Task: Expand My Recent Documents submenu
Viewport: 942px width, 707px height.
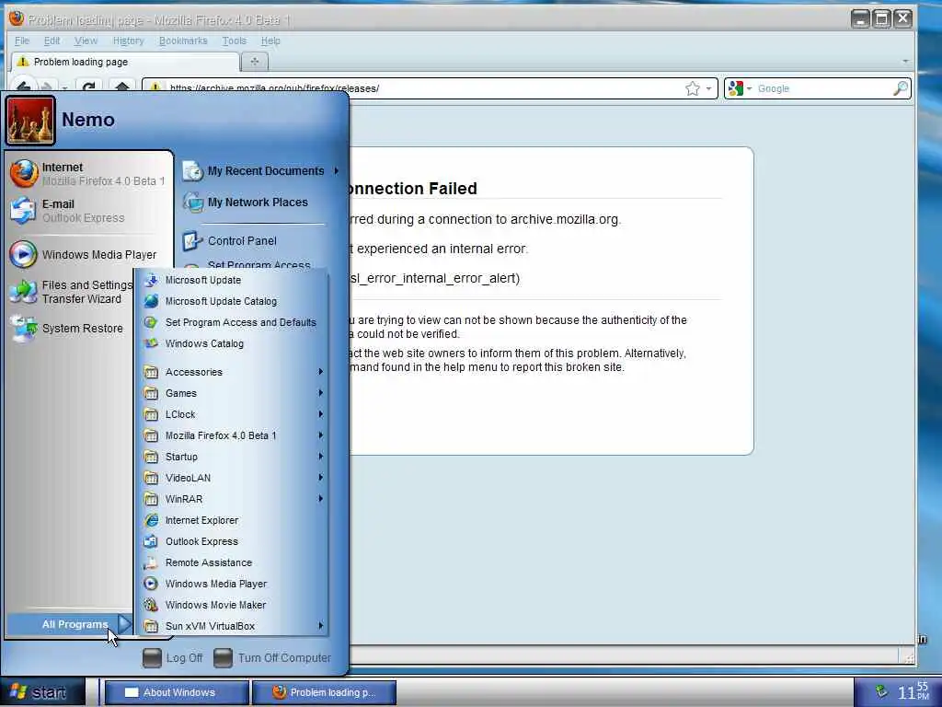Action: [260, 171]
